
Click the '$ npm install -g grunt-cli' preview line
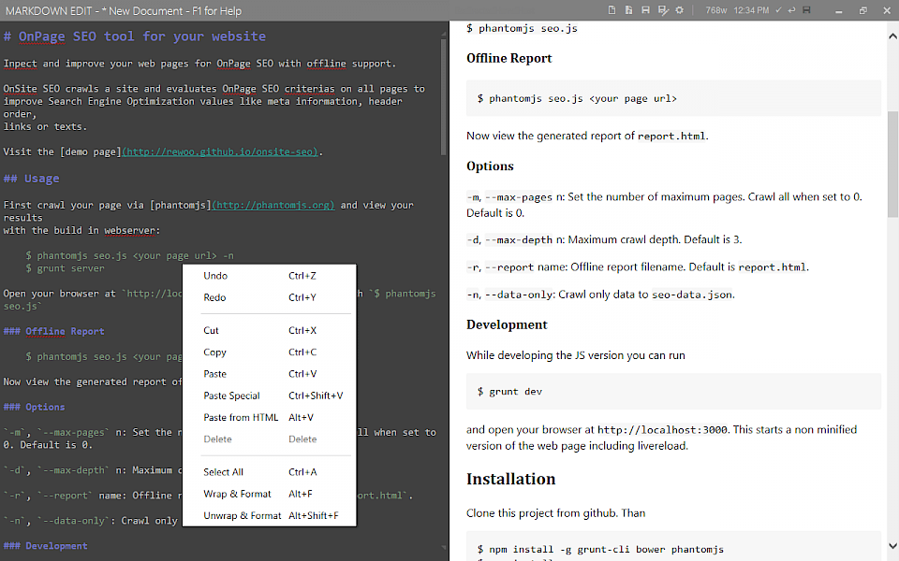click(600, 549)
